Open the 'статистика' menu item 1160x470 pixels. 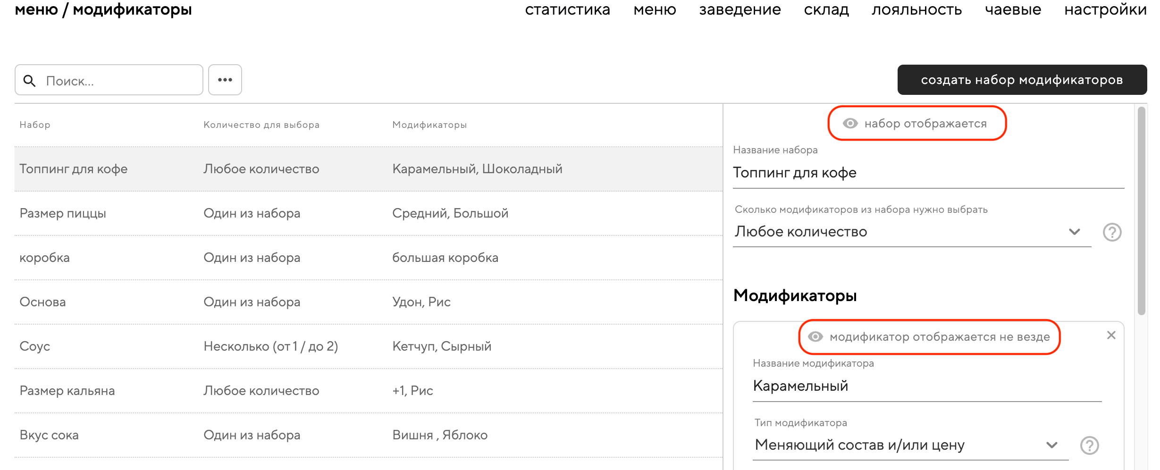567,10
